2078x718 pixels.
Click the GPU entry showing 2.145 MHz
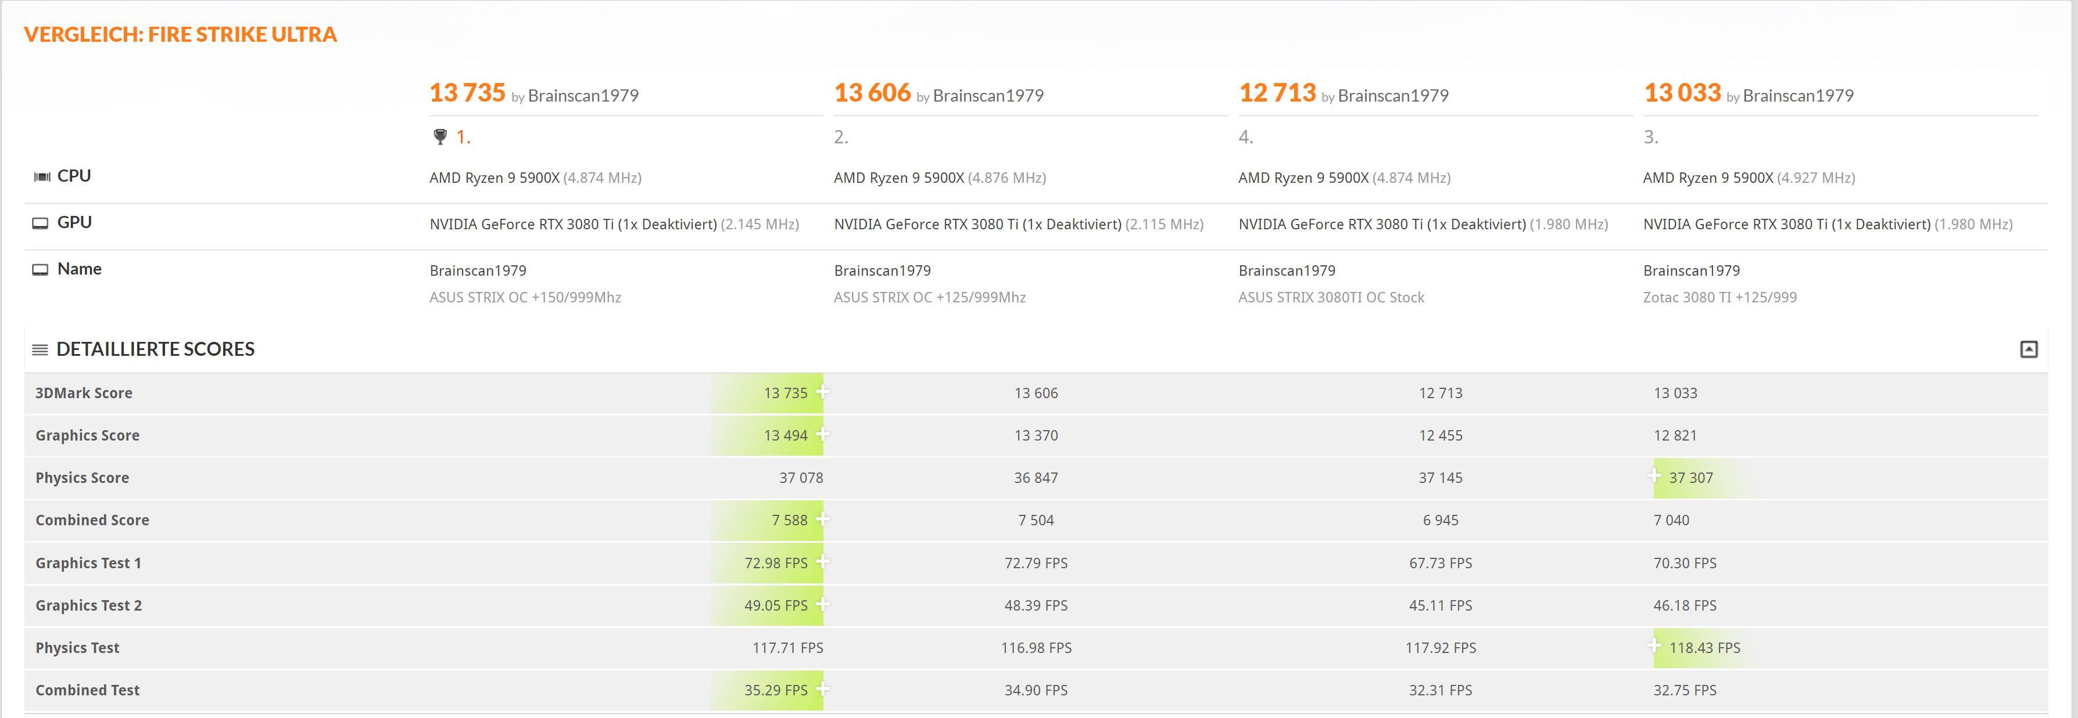tap(615, 225)
